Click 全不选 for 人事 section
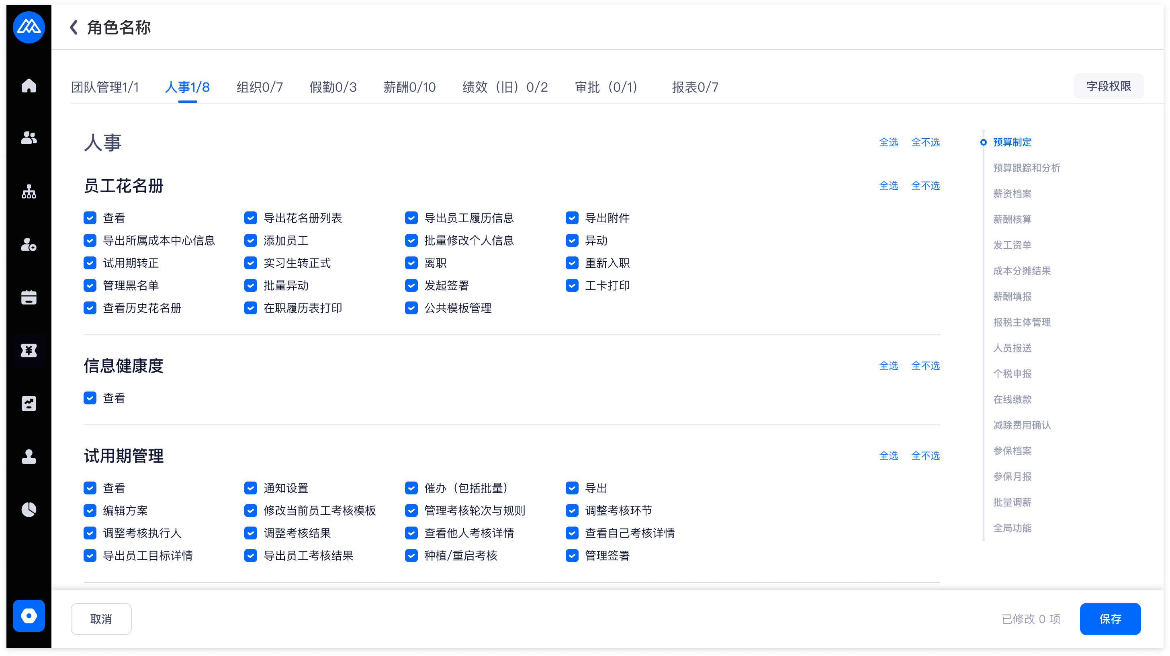1170x656 pixels. pyautogui.click(x=926, y=142)
